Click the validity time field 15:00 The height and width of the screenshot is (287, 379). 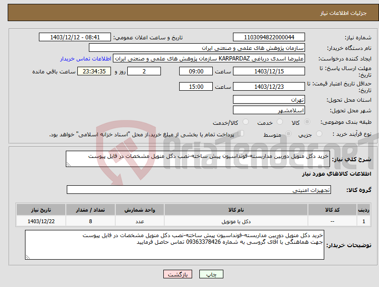pyautogui.click(x=196, y=86)
